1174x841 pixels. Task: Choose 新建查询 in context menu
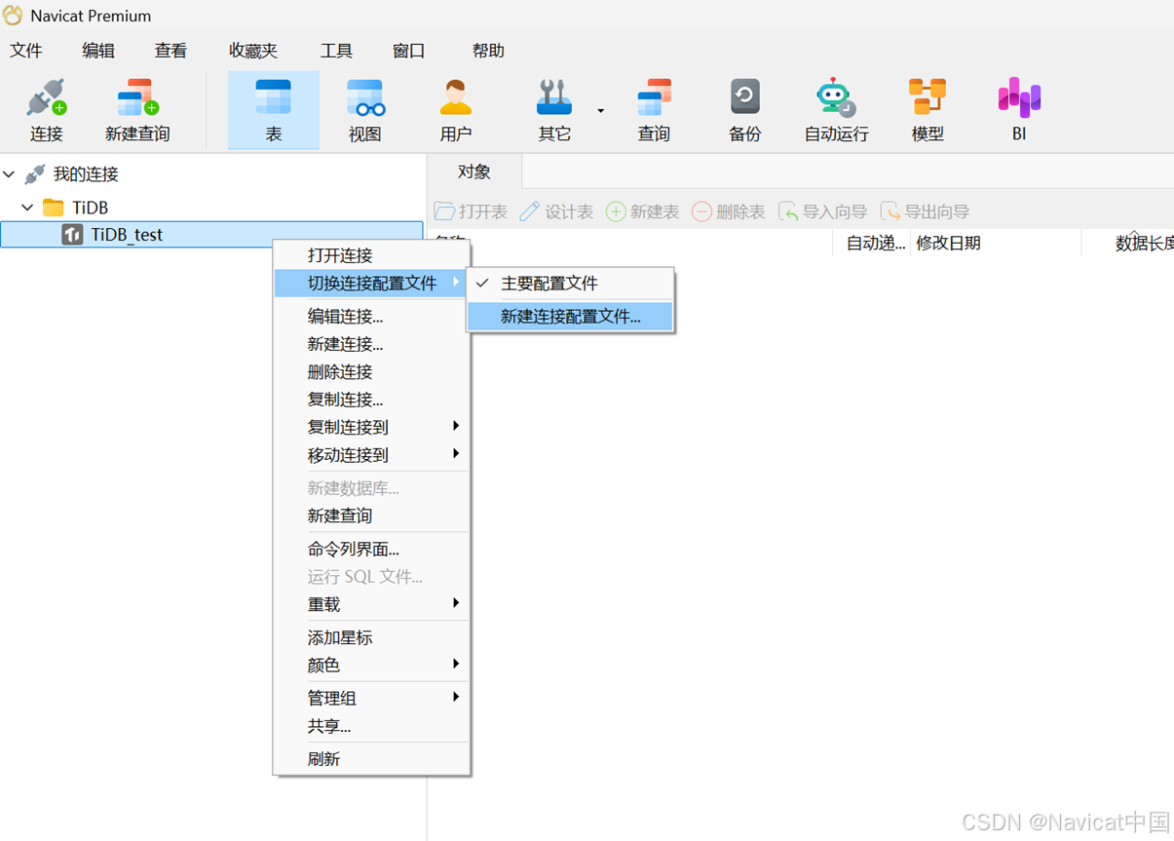tap(371, 516)
